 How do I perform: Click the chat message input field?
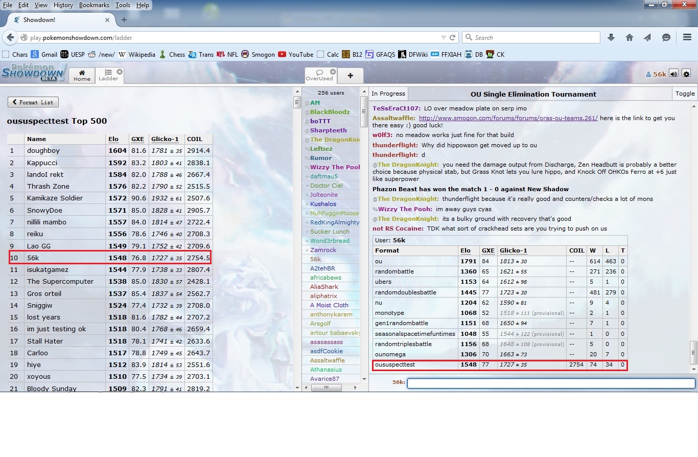tap(551, 383)
